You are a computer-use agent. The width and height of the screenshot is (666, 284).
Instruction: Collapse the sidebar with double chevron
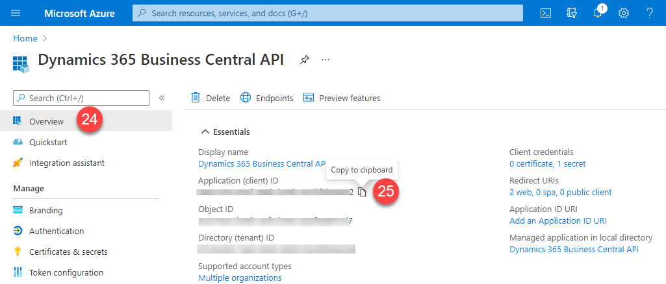tap(161, 98)
